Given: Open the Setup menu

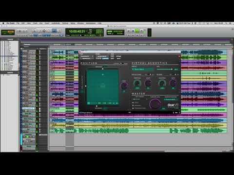Looking at the screenshot, I should click(x=73, y=23).
